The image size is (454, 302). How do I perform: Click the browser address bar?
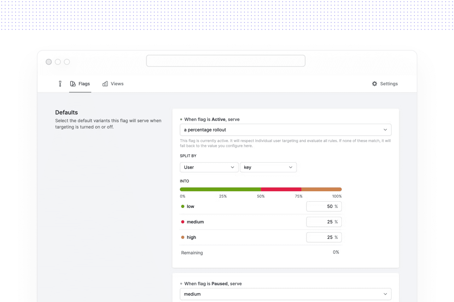tap(225, 61)
